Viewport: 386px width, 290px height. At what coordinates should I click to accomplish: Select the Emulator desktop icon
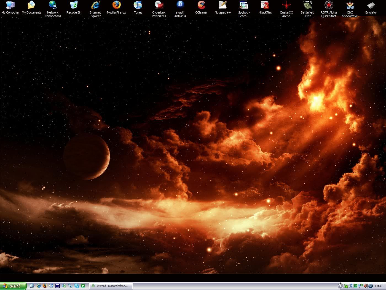point(371,8)
